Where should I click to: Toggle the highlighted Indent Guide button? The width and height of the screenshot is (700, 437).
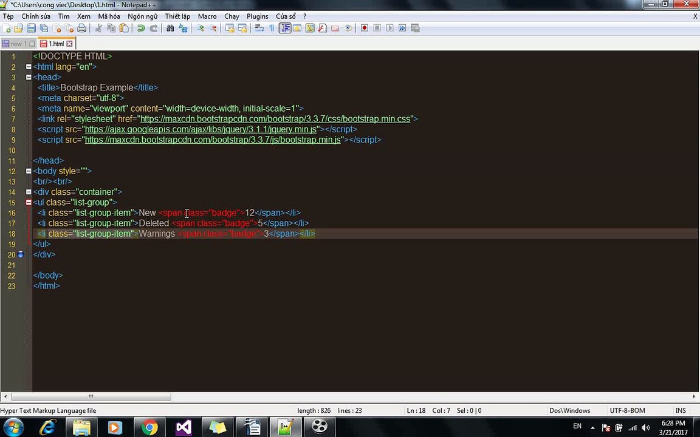(x=285, y=28)
